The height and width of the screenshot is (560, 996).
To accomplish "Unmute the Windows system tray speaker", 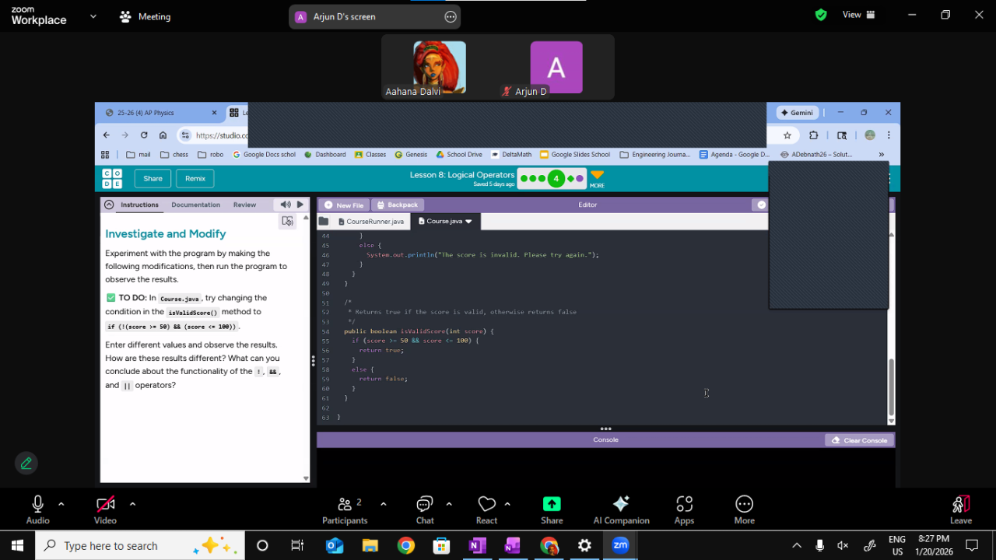I will tap(843, 546).
